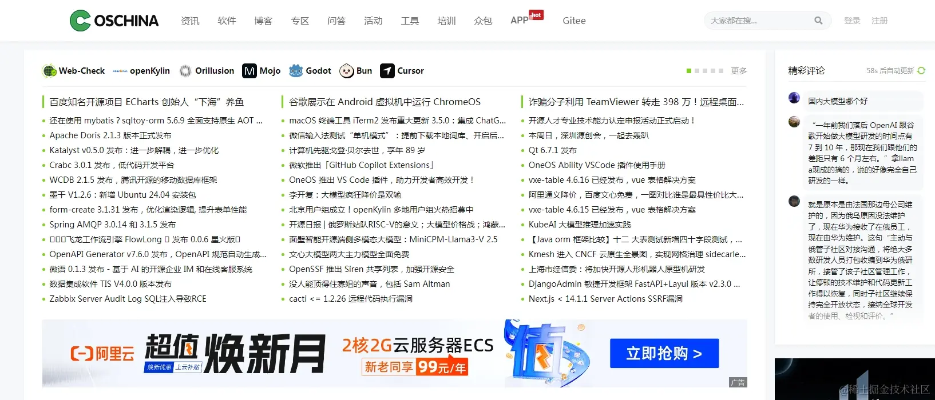Click the 注册 link
The width and height of the screenshot is (935, 400).
pos(879,21)
